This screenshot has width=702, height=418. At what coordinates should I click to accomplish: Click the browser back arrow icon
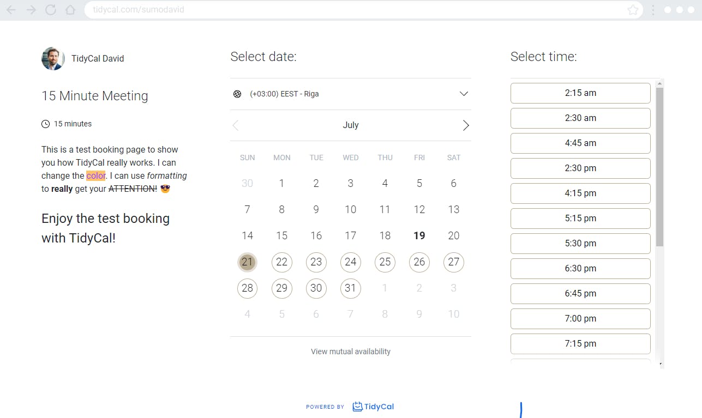(11, 10)
